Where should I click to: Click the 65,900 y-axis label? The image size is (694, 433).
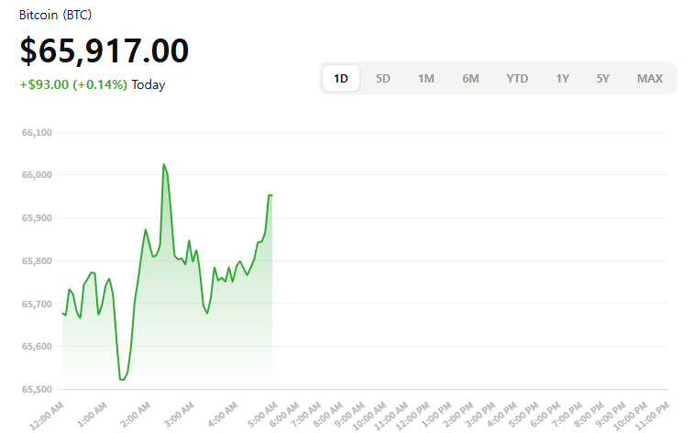tap(37, 217)
